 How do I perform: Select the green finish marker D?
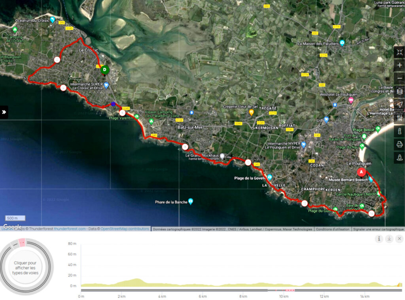(x=104, y=70)
